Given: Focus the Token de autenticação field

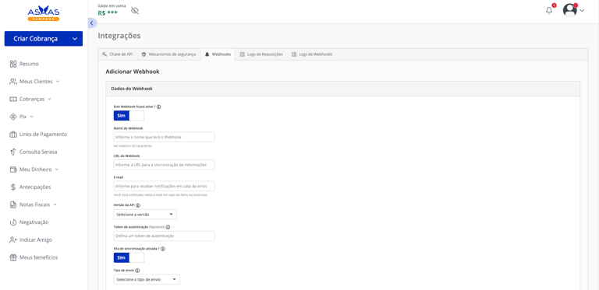Looking at the screenshot, I should (164, 236).
